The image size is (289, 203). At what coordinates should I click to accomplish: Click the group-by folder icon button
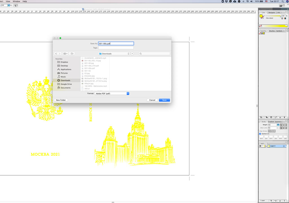click(72, 54)
